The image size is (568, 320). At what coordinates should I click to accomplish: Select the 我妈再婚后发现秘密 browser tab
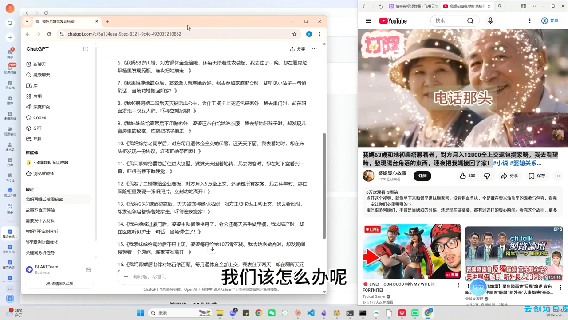tap(66, 21)
